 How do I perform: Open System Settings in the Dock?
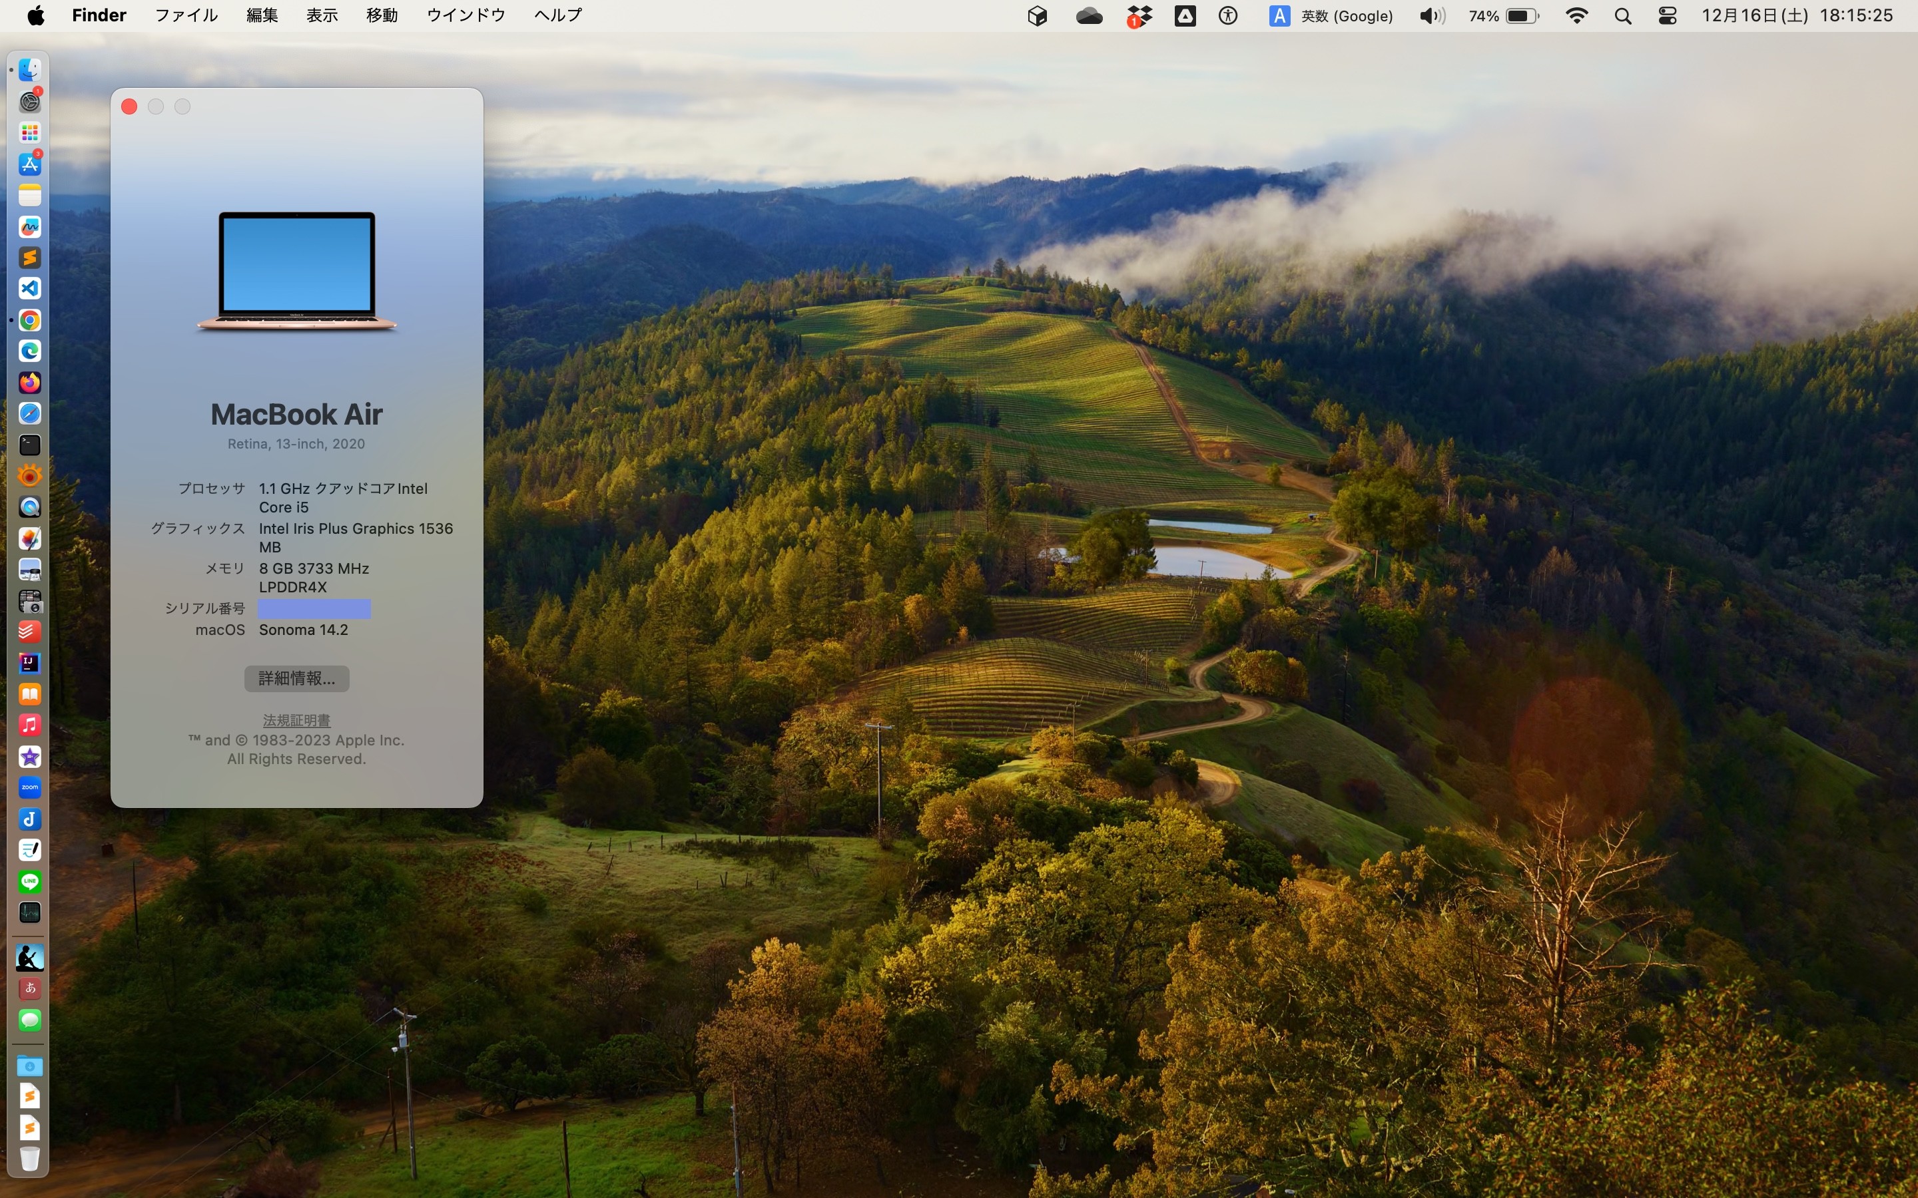(30, 101)
